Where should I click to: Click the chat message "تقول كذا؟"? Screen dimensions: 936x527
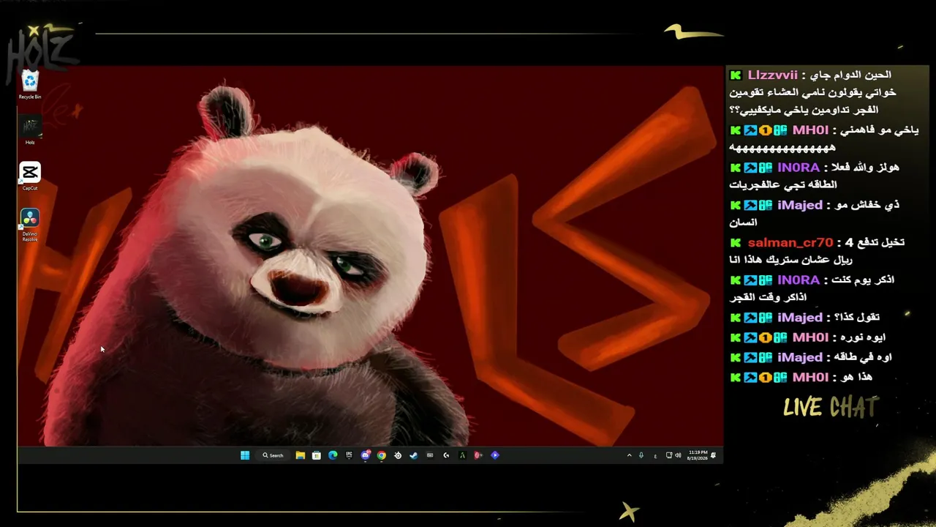pyautogui.click(x=857, y=318)
